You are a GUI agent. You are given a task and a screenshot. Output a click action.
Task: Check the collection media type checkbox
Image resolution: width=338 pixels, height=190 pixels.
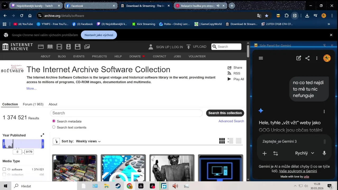(4, 175)
